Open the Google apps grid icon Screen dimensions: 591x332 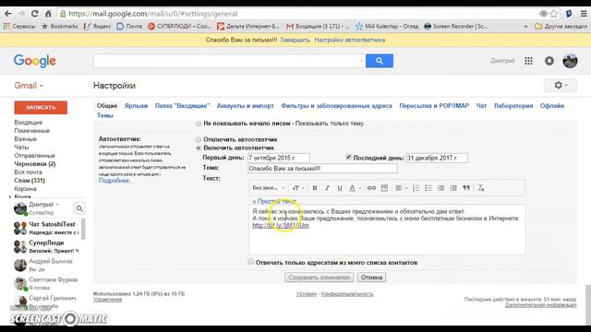tap(528, 61)
